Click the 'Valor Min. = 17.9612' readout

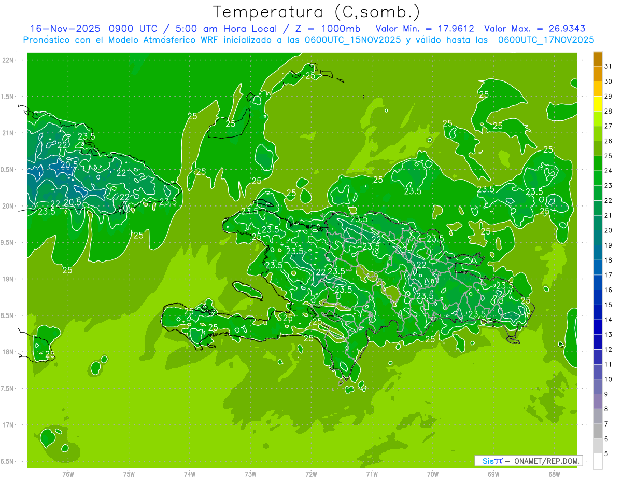click(425, 29)
